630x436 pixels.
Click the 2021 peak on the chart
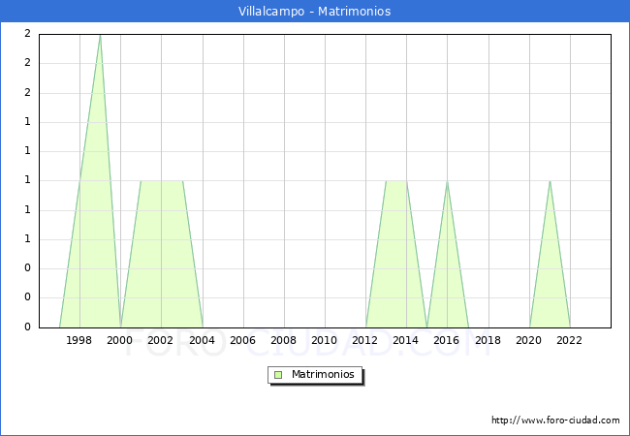click(550, 181)
